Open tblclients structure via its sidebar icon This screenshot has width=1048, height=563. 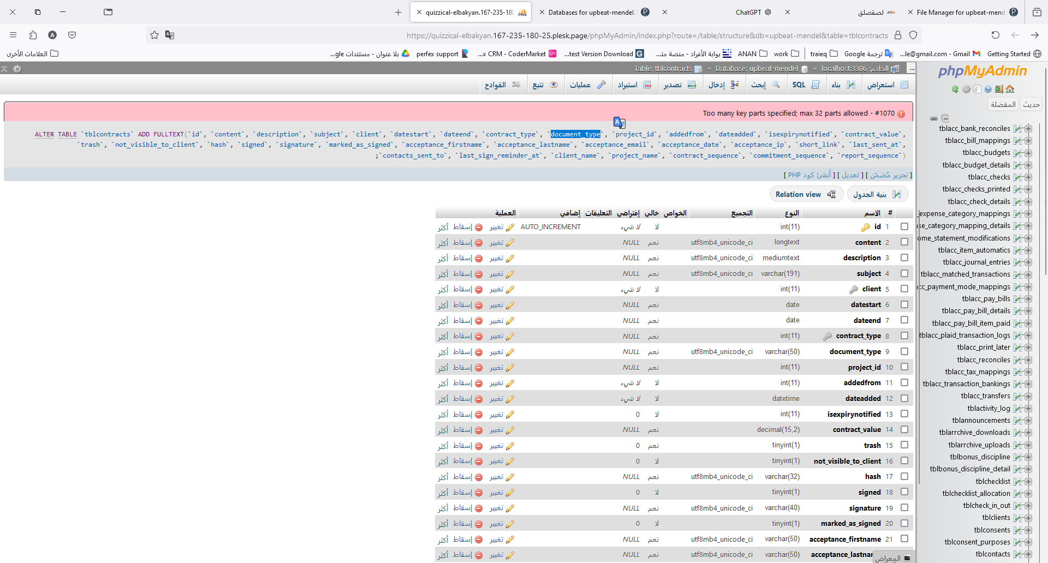click(x=1017, y=518)
